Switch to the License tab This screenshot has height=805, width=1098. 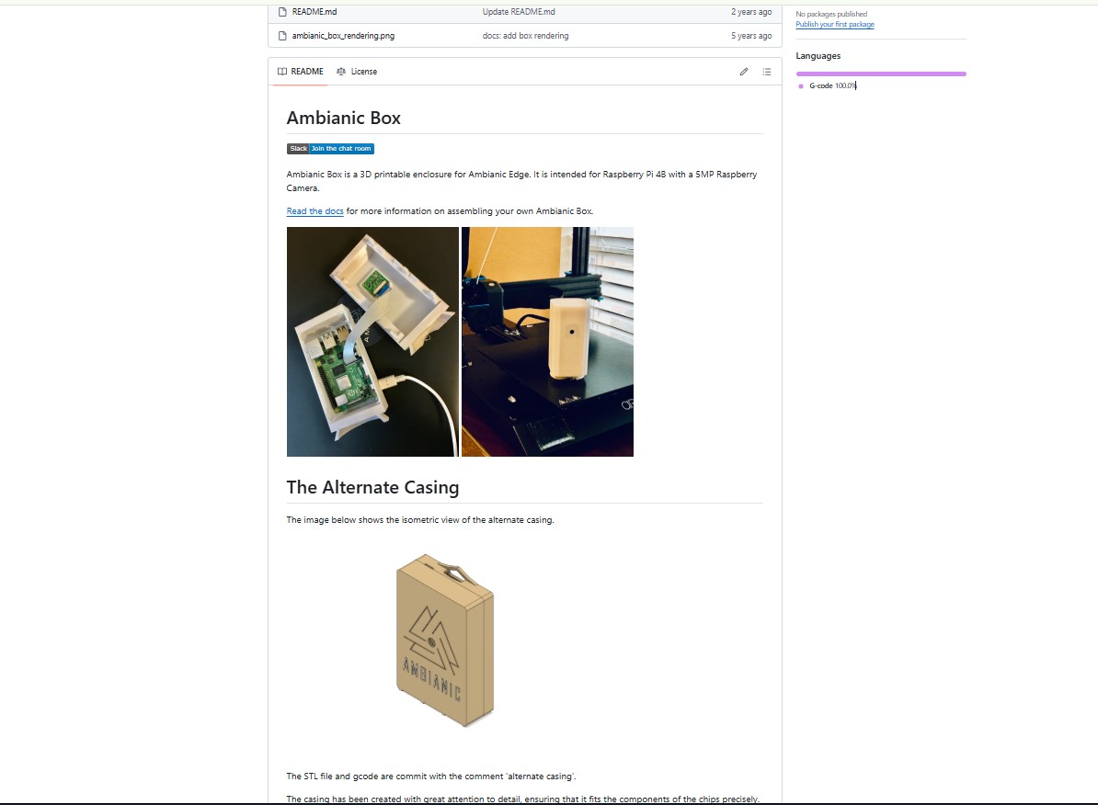[357, 72]
